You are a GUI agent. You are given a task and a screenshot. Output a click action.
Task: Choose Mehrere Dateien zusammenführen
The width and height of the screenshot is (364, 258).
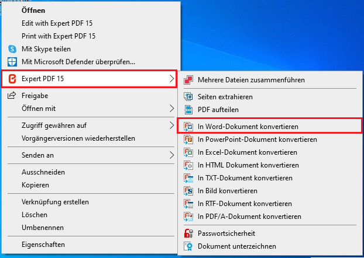point(251,80)
